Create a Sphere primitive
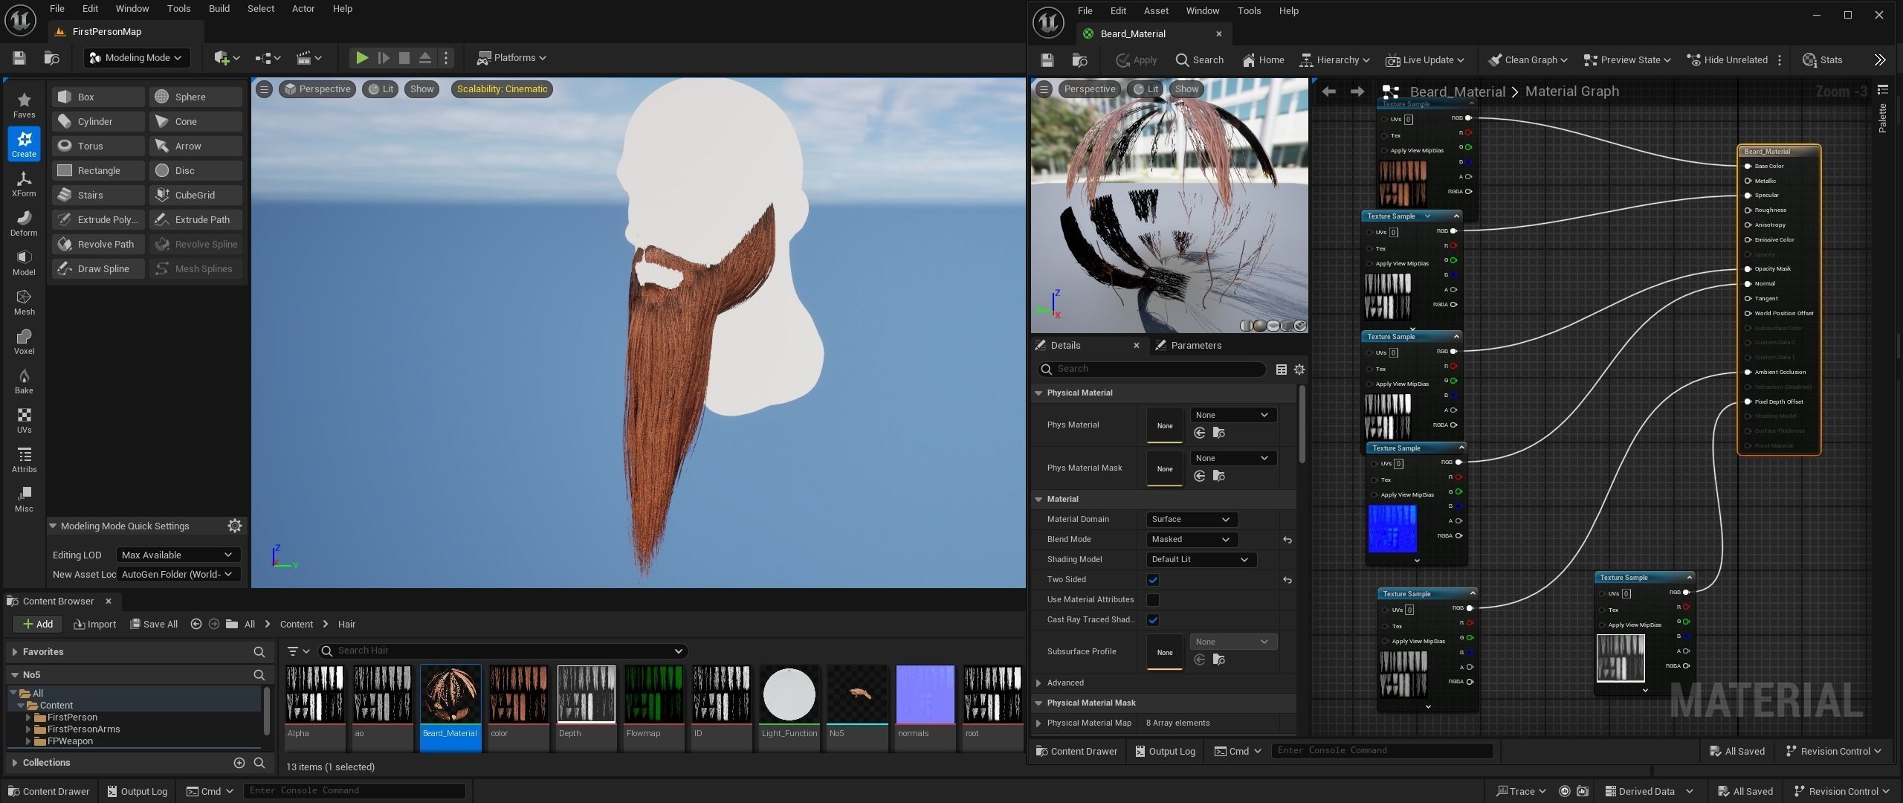1903x803 pixels. [x=196, y=97]
